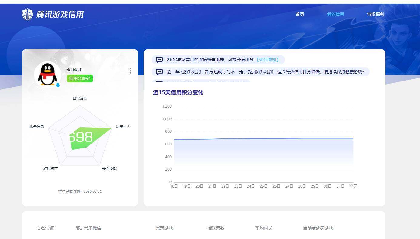The width and height of the screenshot is (420, 239).
Task: Click 常玩游戏 column header
Action: [165, 228]
